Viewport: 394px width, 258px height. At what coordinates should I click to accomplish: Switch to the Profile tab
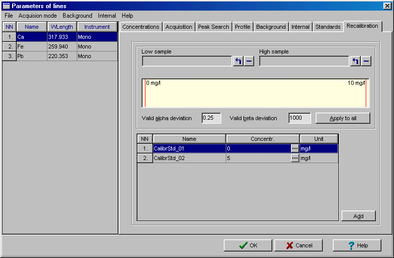(242, 27)
